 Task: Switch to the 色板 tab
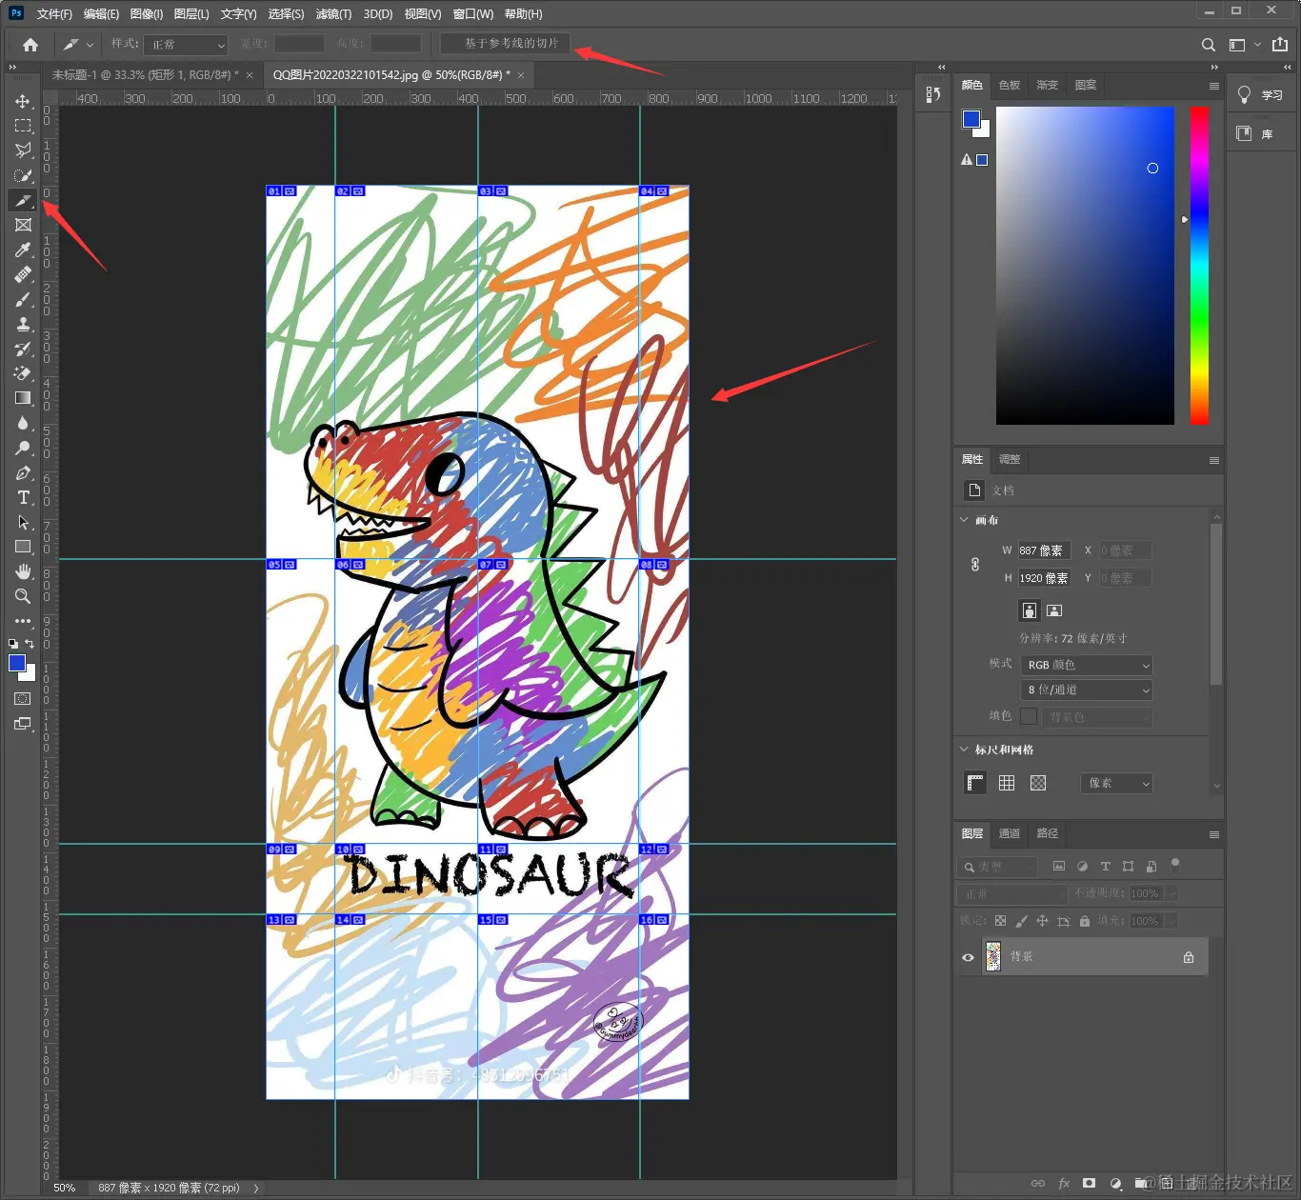click(x=1010, y=86)
